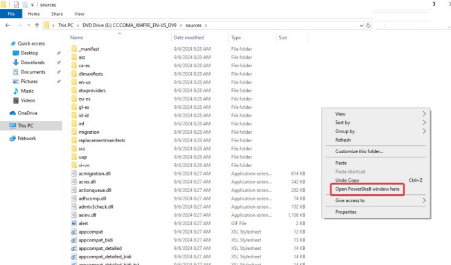The width and height of the screenshot is (451, 265).
Task: Click the _manifest folder icon
Action: (74, 49)
